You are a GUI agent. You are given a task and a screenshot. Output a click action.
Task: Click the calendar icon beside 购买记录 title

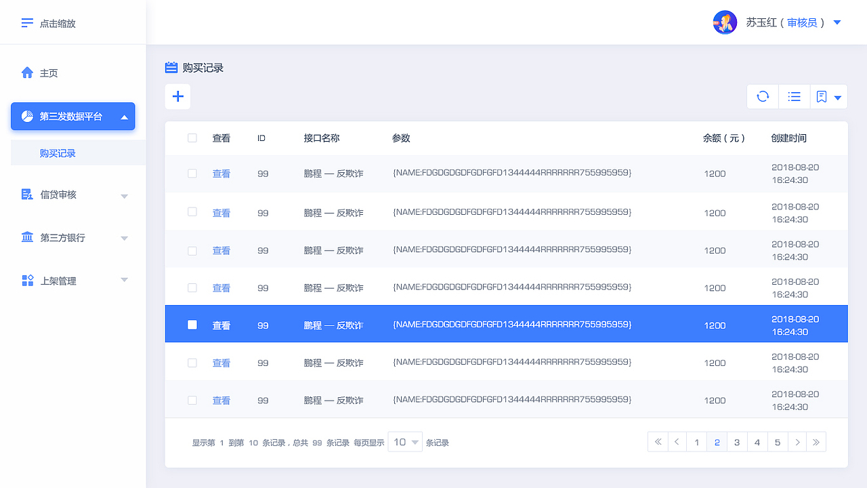[x=171, y=67]
